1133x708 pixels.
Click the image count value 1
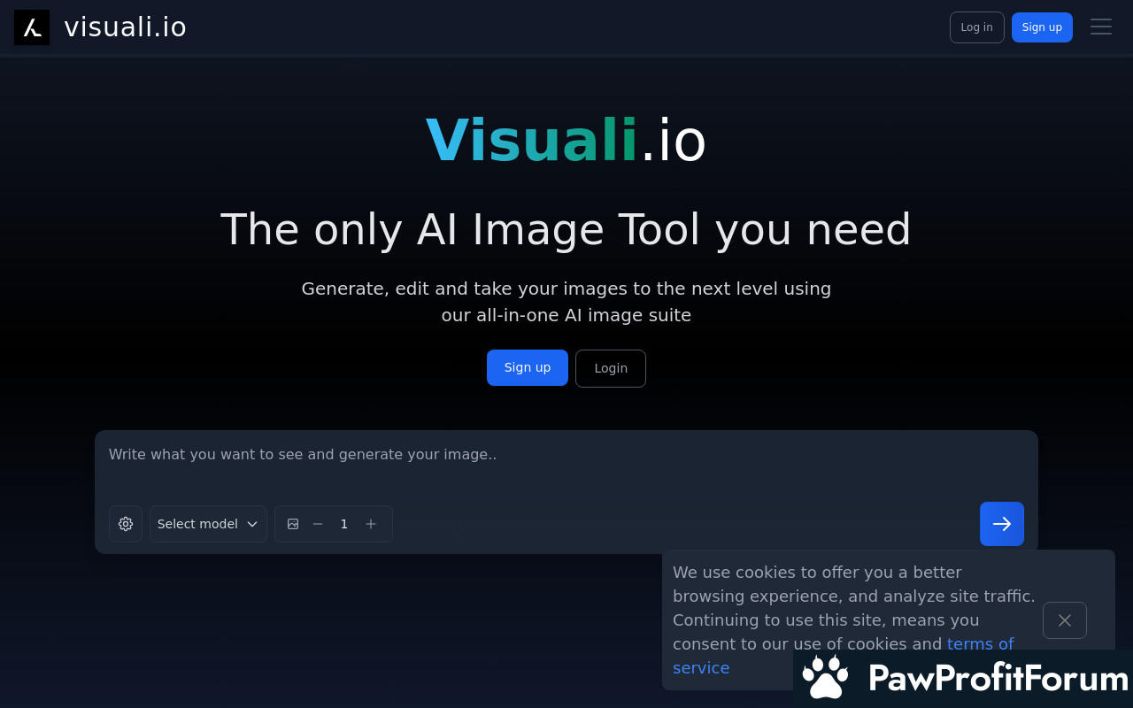[x=344, y=524]
